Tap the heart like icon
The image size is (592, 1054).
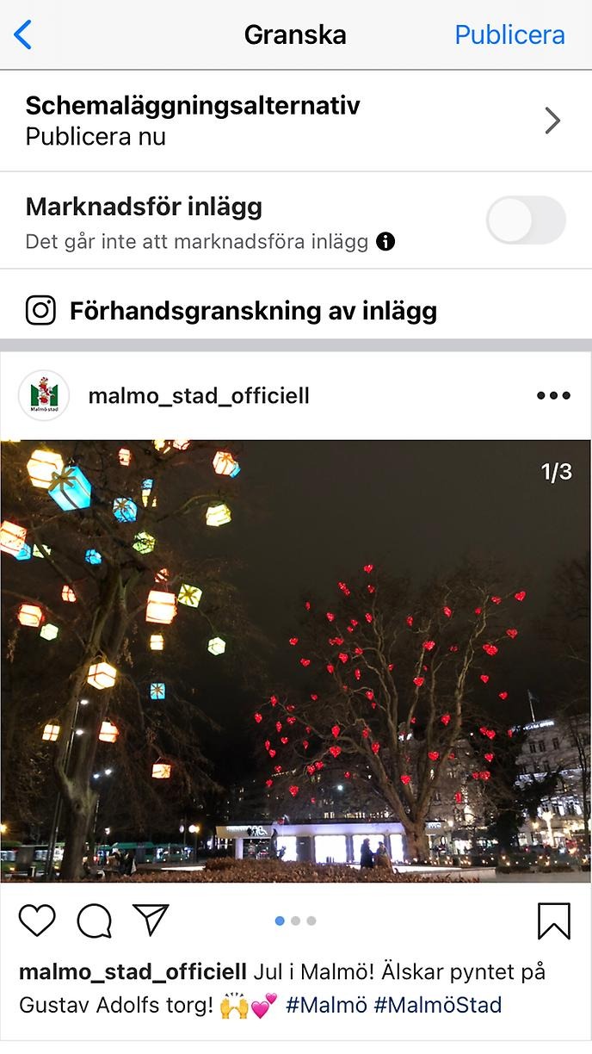coord(37,921)
